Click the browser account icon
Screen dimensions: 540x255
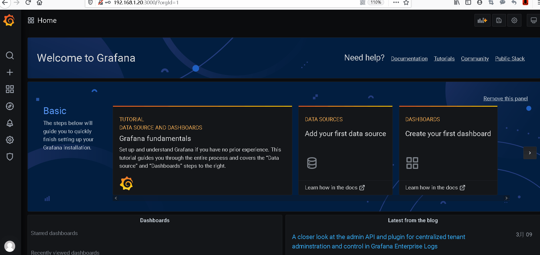coord(480,3)
